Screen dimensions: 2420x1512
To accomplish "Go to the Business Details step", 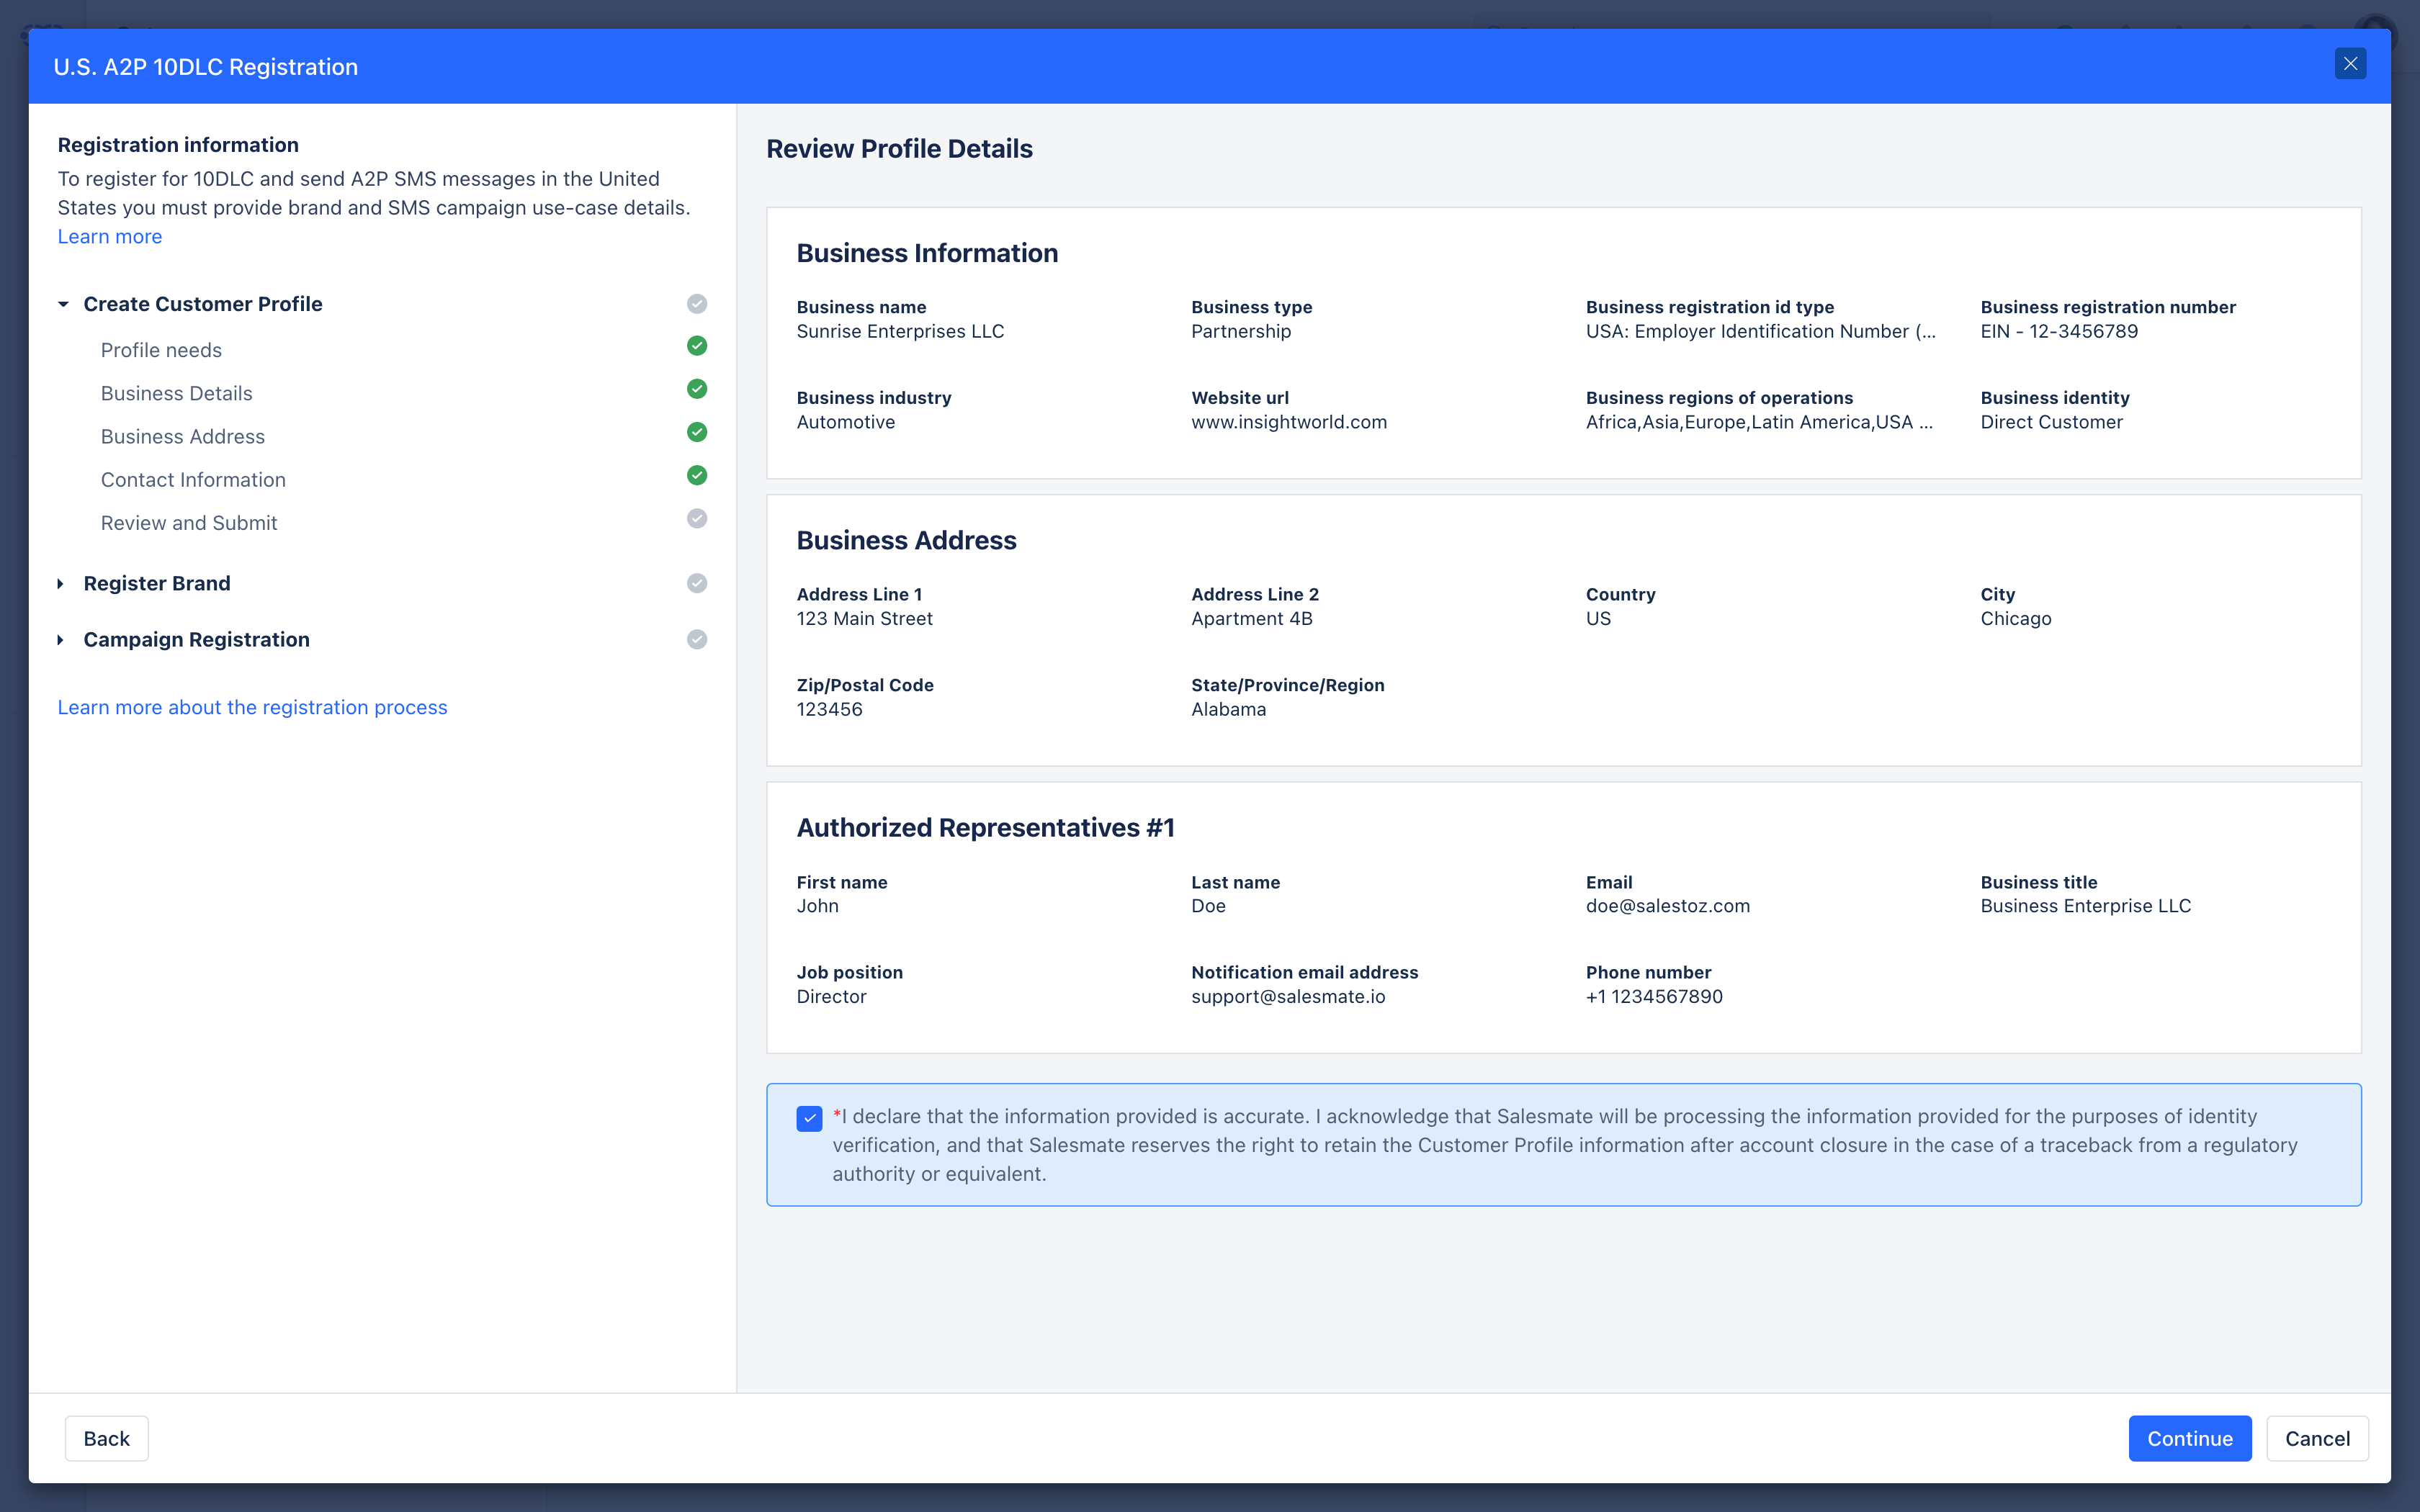I will coord(176,393).
